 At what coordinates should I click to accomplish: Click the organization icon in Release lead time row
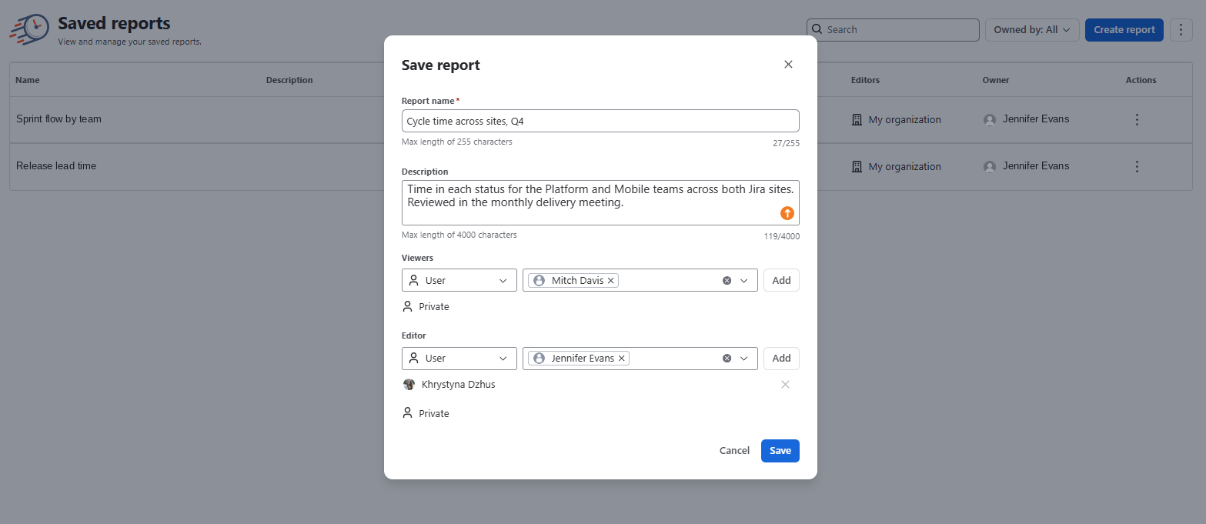857,167
